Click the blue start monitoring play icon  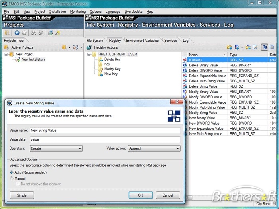tap(17, 33)
